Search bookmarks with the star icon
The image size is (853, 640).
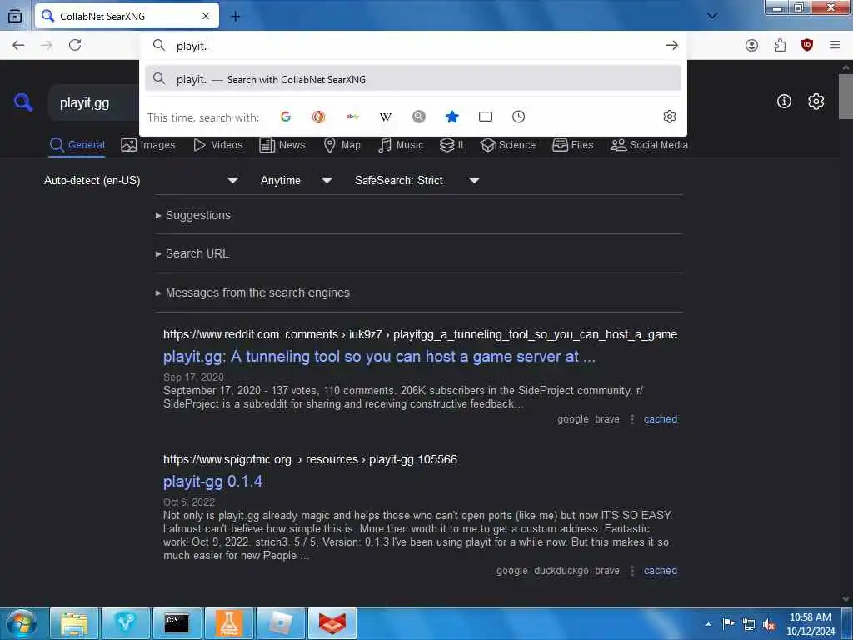[452, 117]
